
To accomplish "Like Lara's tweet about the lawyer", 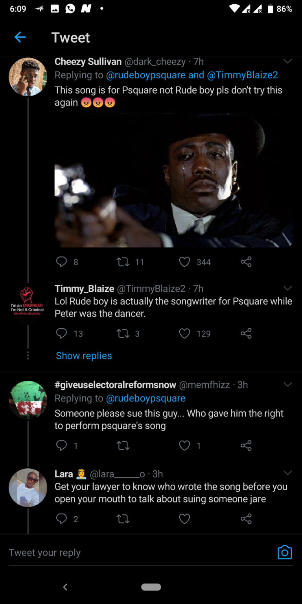I will coord(184,519).
